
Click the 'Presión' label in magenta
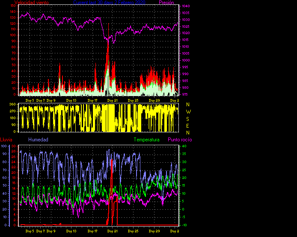166,3
